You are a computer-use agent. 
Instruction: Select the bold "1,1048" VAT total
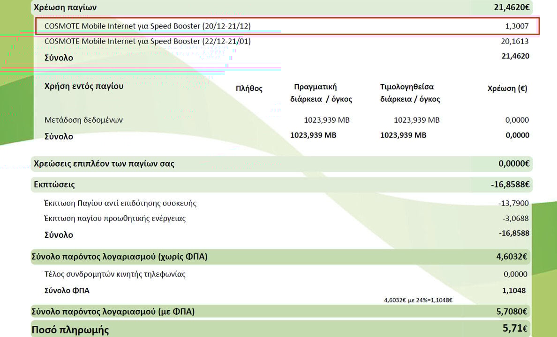click(514, 291)
